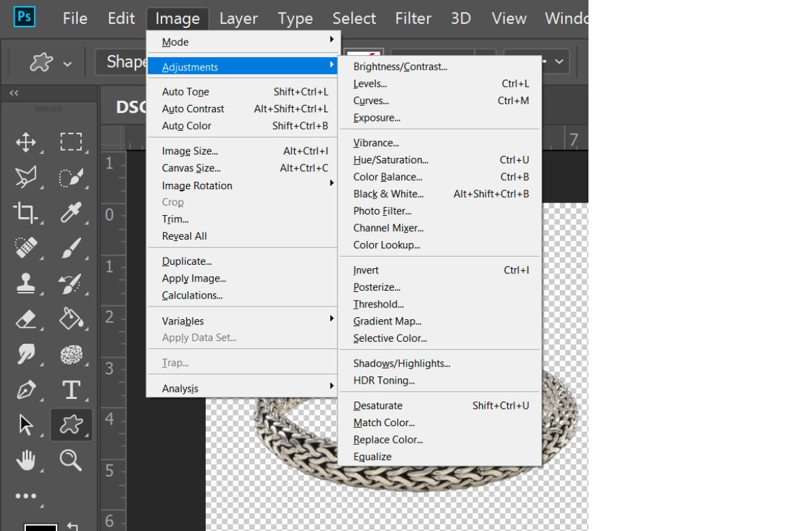Open the File menu

[x=75, y=19]
